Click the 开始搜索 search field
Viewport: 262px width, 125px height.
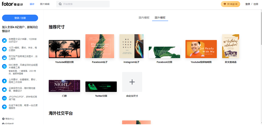[83, 4]
